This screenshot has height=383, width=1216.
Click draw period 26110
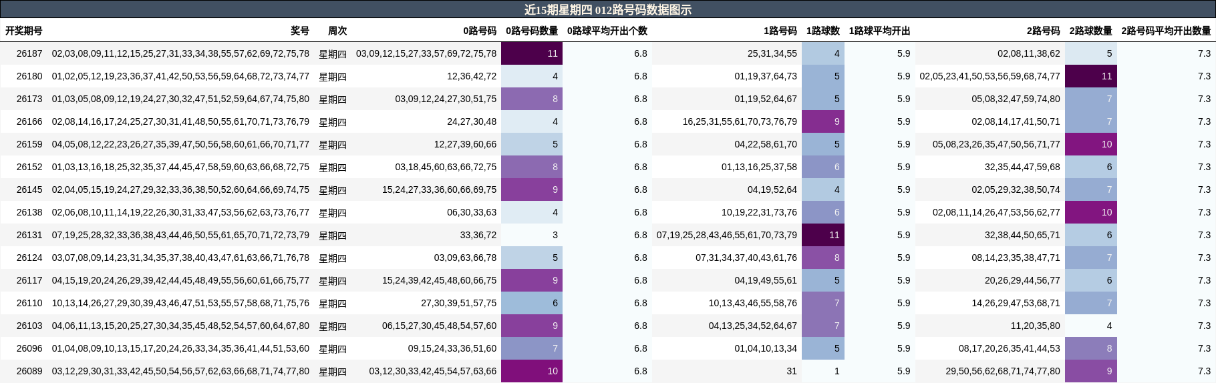coord(29,303)
